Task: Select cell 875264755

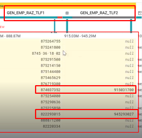Action: point(51,41)
